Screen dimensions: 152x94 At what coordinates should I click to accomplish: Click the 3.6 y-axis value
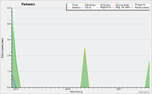pos(9,40)
